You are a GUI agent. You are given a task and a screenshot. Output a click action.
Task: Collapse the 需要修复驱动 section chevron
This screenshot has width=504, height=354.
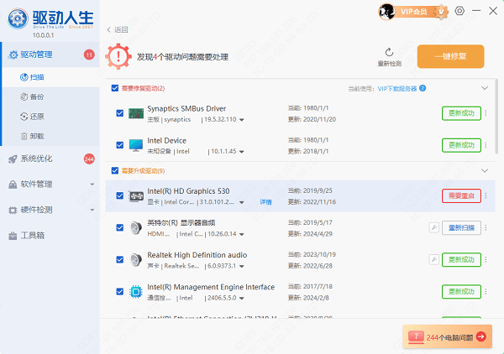coord(485,88)
